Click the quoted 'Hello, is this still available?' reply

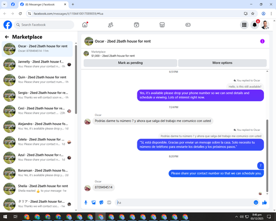[x=245, y=87]
